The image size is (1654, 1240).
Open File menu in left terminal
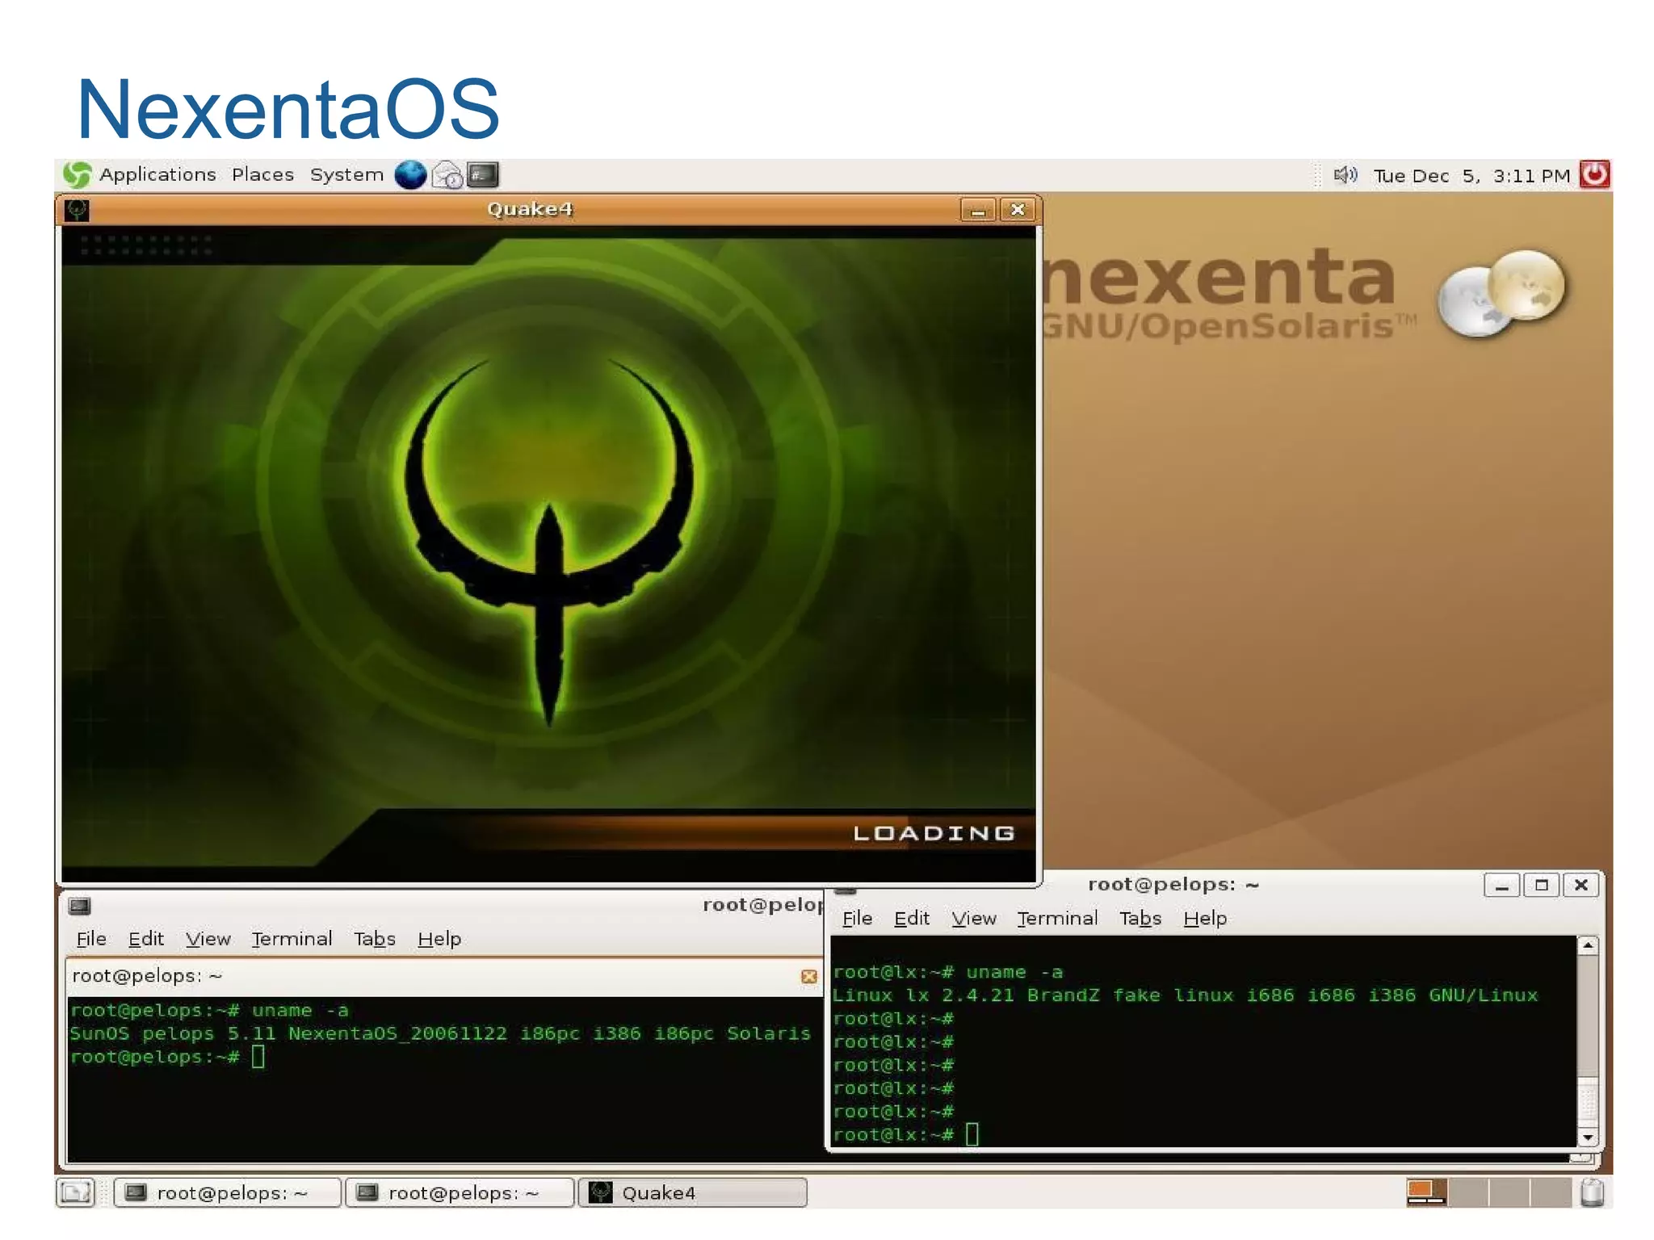tap(91, 939)
